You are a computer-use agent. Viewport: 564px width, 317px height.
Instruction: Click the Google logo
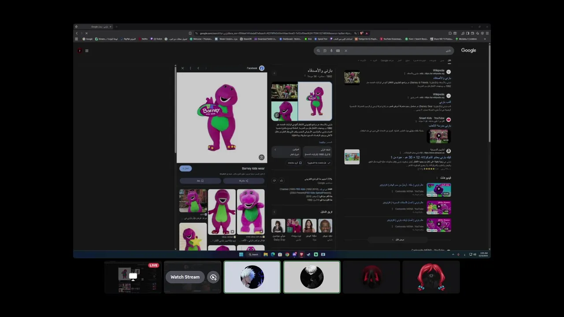tap(468, 50)
